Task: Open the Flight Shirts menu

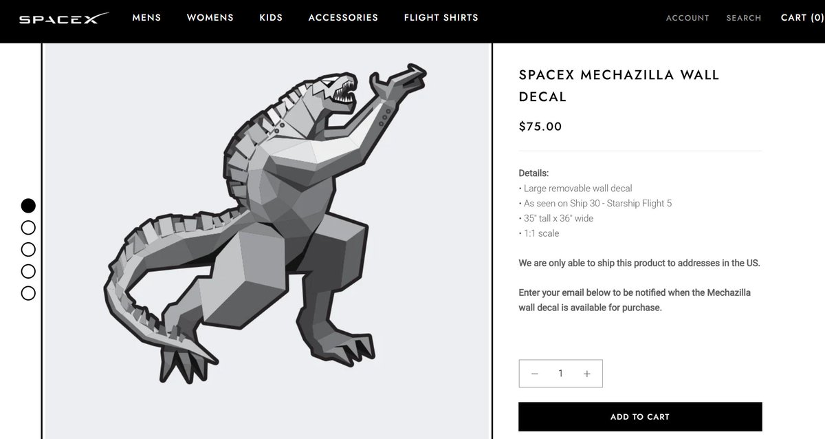Action: pos(441,17)
